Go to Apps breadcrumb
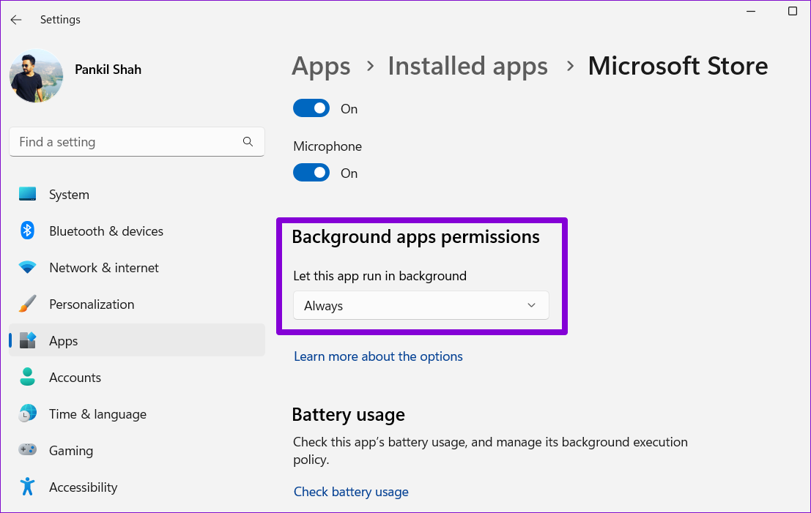The height and width of the screenshot is (513, 811). pos(321,67)
